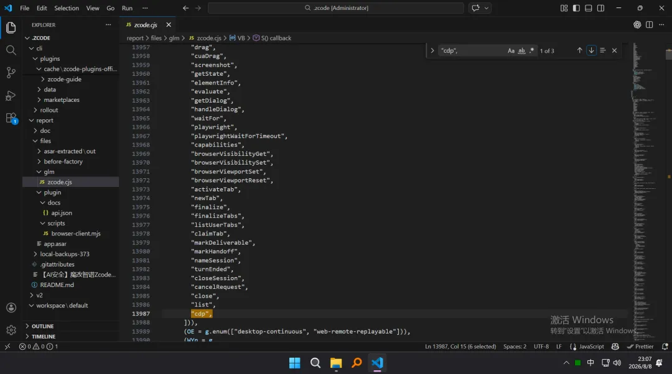
Task: Open problems indicator in status bar
Action: [38, 347]
